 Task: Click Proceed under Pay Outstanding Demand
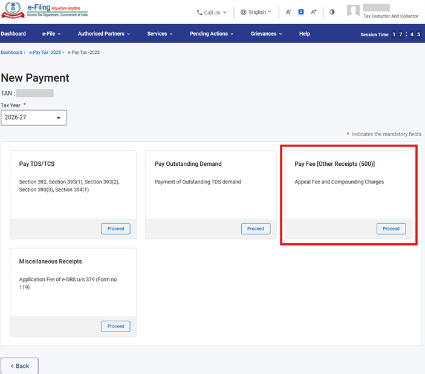pyautogui.click(x=256, y=229)
